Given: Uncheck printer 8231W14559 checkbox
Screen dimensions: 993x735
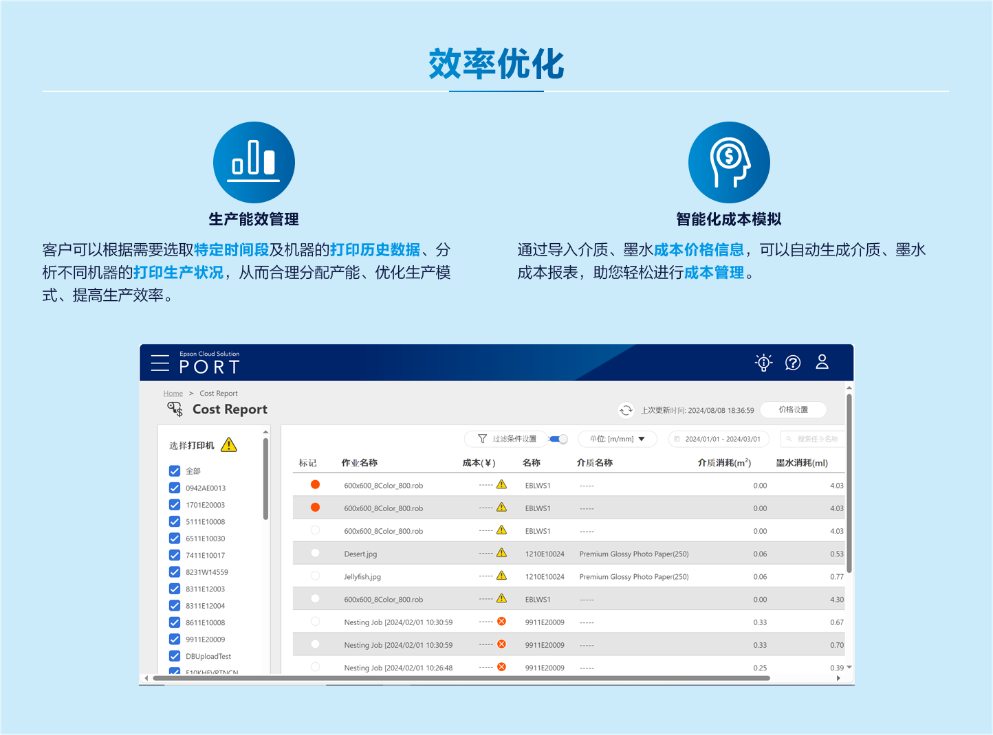Looking at the screenshot, I should tap(175, 572).
